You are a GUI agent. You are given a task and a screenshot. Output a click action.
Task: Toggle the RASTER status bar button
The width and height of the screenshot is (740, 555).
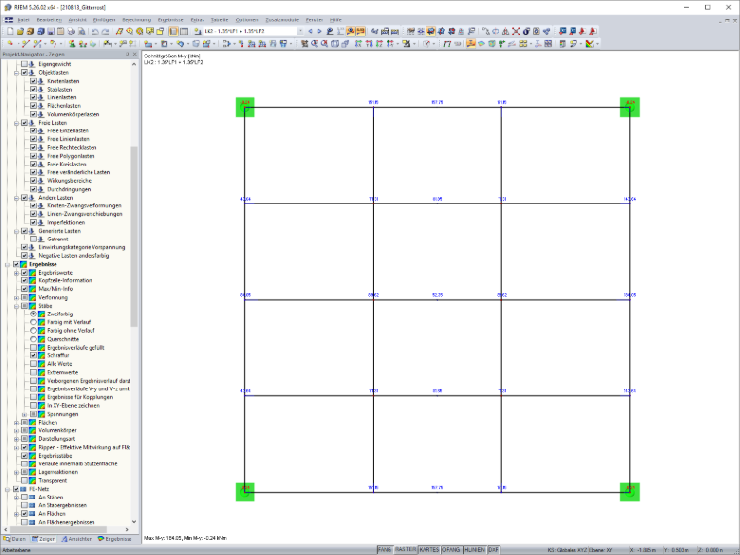[405, 550]
